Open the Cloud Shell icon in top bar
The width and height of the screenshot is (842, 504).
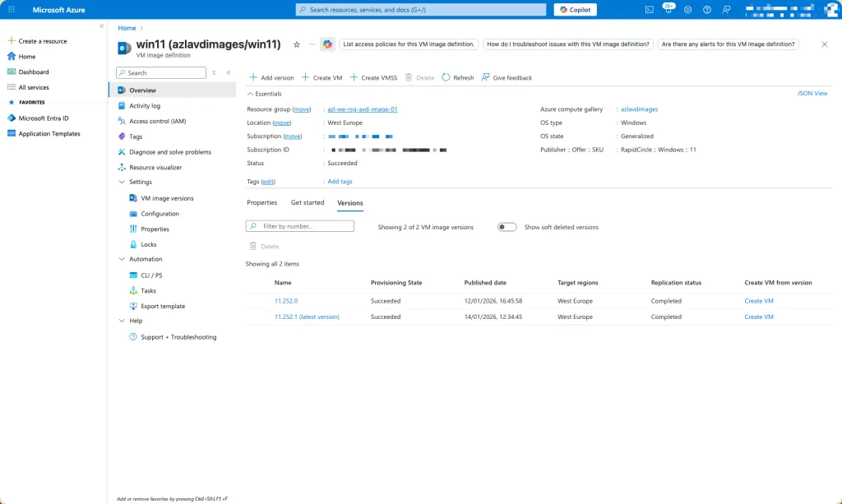[650, 10]
